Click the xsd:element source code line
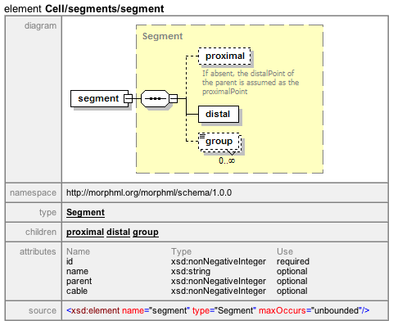393x325 pixels. 218,310
